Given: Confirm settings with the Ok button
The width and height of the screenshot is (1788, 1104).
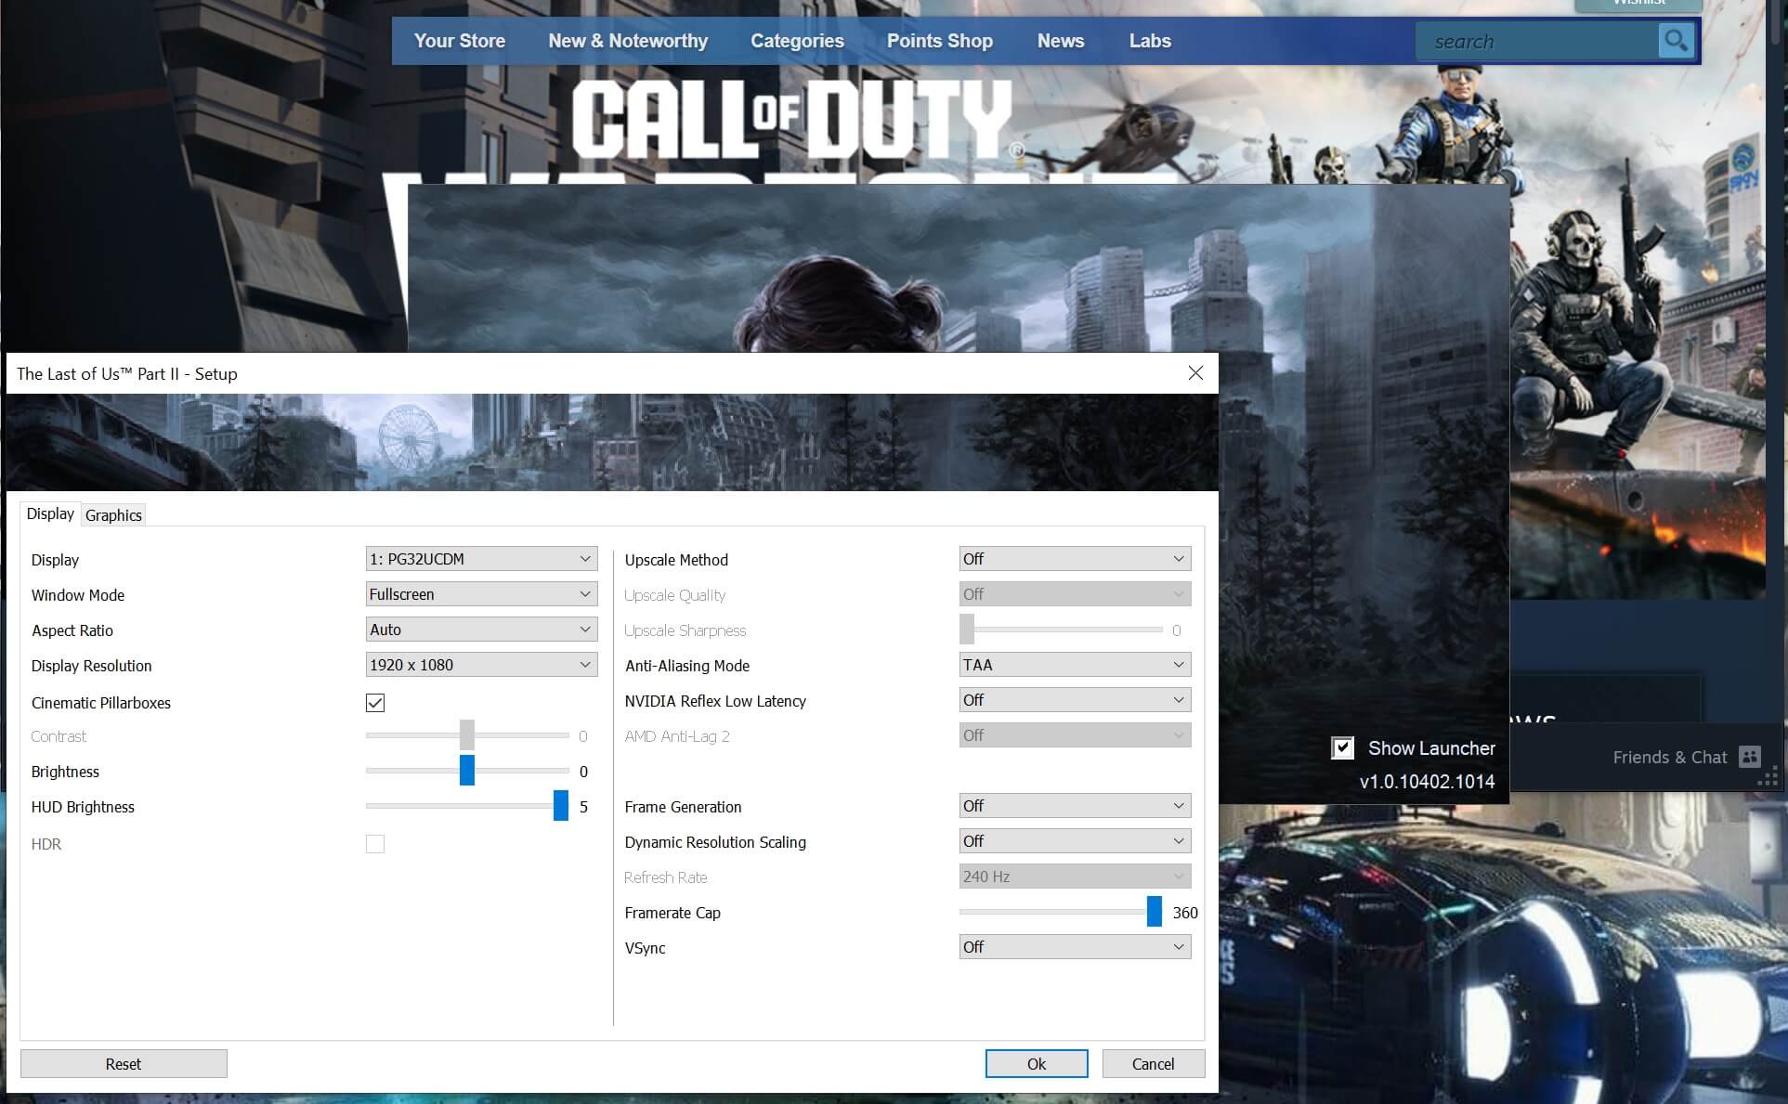Looking at the screenshot, I should pos(1036,1064).
